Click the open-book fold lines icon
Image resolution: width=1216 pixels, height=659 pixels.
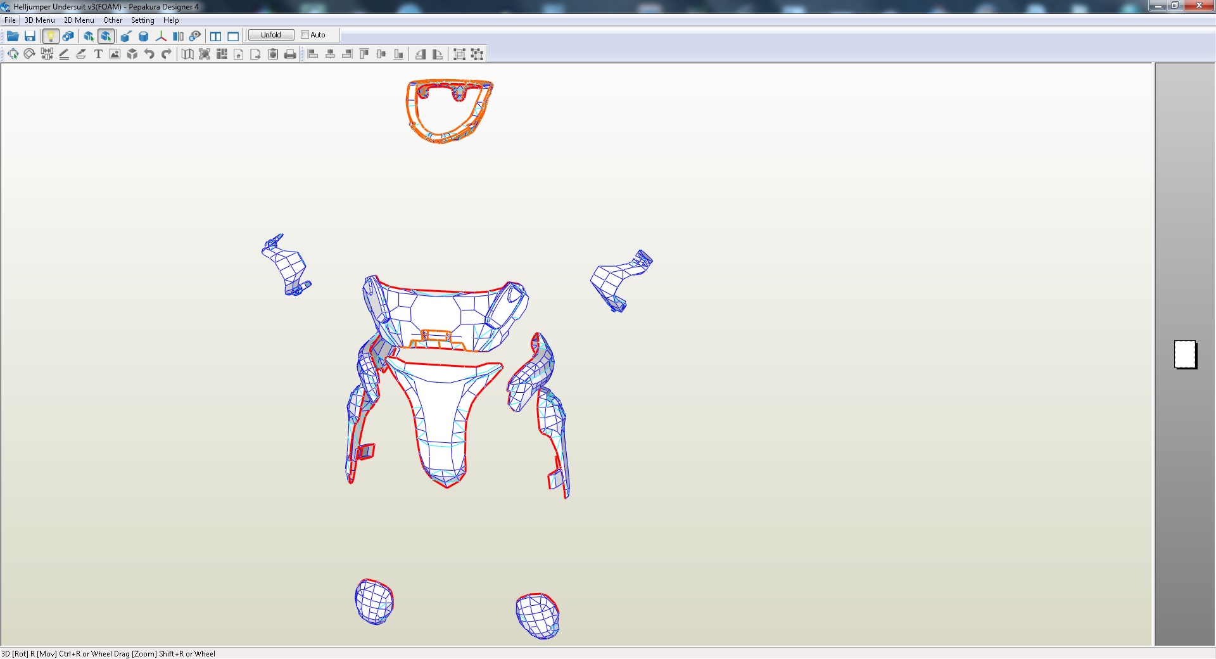click(x=187, y=54)
